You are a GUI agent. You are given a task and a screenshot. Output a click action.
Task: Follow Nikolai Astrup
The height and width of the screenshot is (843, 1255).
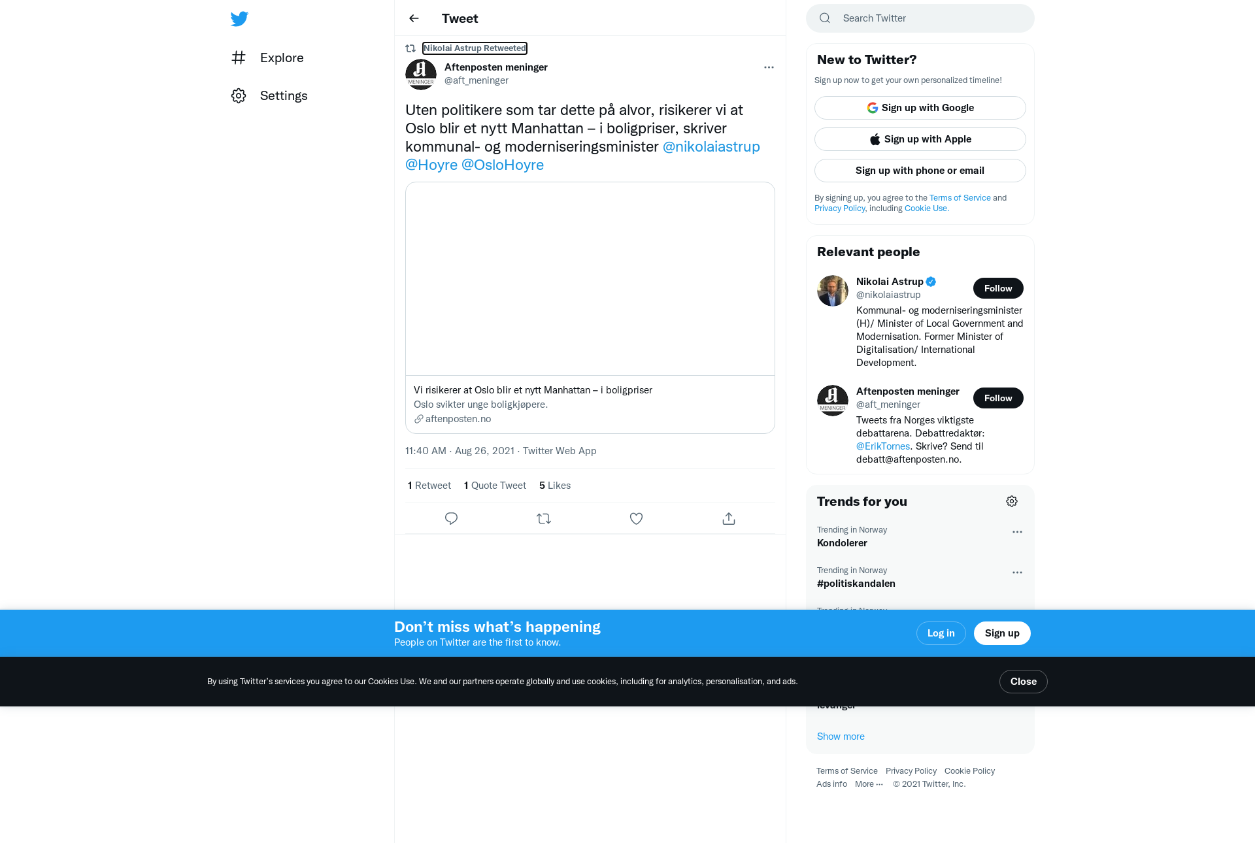(998, 288)
